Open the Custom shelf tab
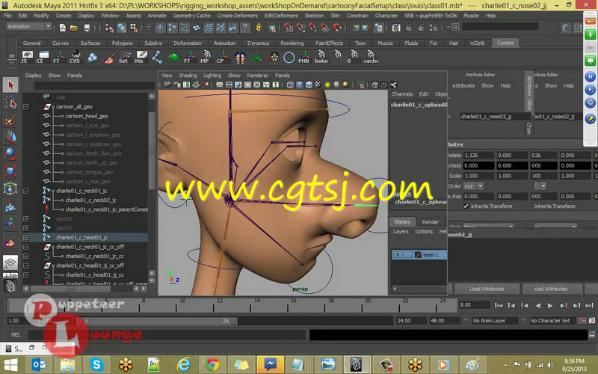The width and height of the screenshot is (598, 374). (x=505, y=43)
